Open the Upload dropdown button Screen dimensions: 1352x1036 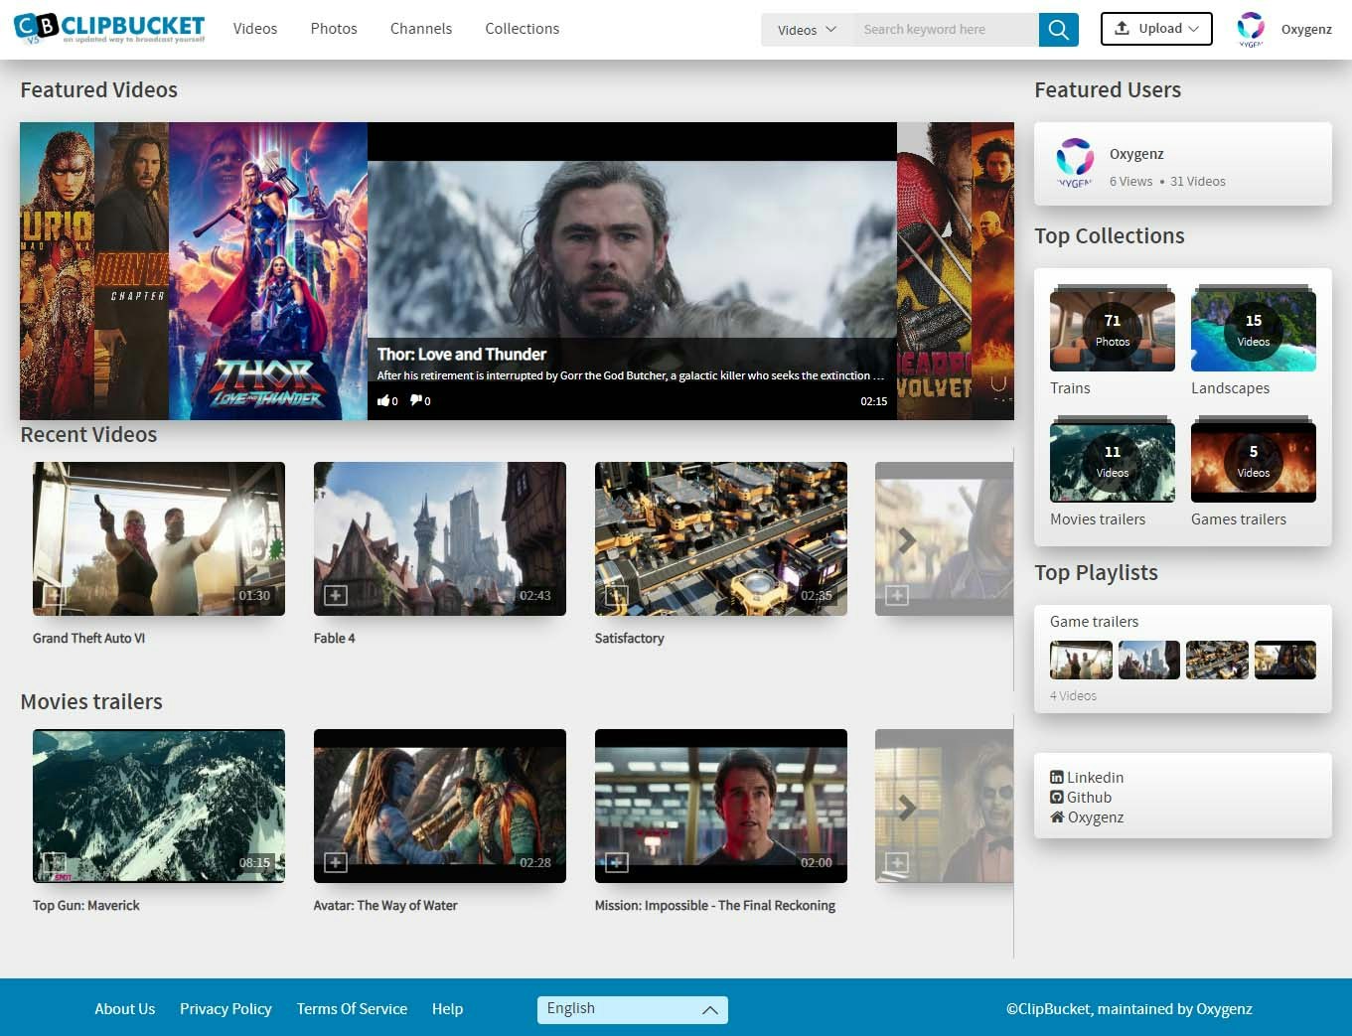pyautogui.click(x=1156, y=29)
